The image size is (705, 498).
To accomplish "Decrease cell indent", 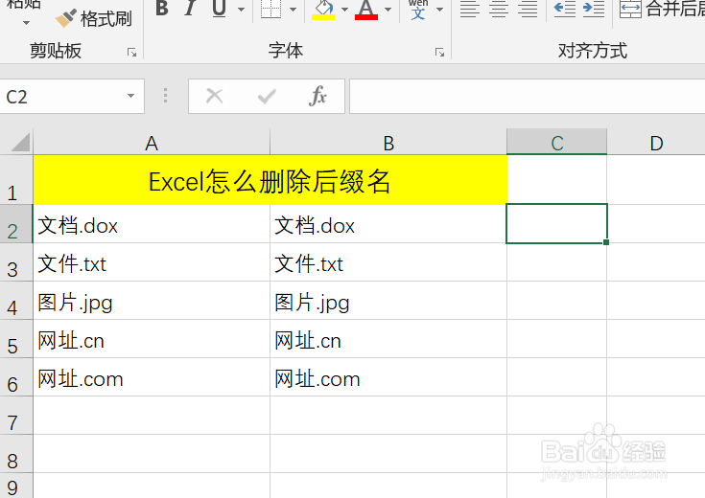I will (x=565, y=9).
